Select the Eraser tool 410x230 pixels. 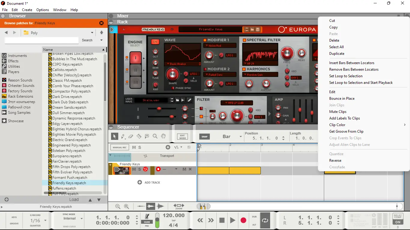(x=131, y=137)
